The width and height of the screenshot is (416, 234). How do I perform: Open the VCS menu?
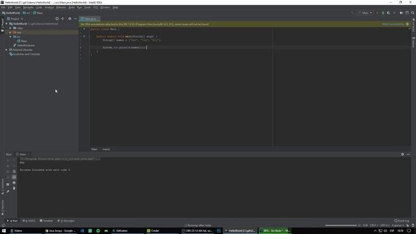tap(96, 7)
